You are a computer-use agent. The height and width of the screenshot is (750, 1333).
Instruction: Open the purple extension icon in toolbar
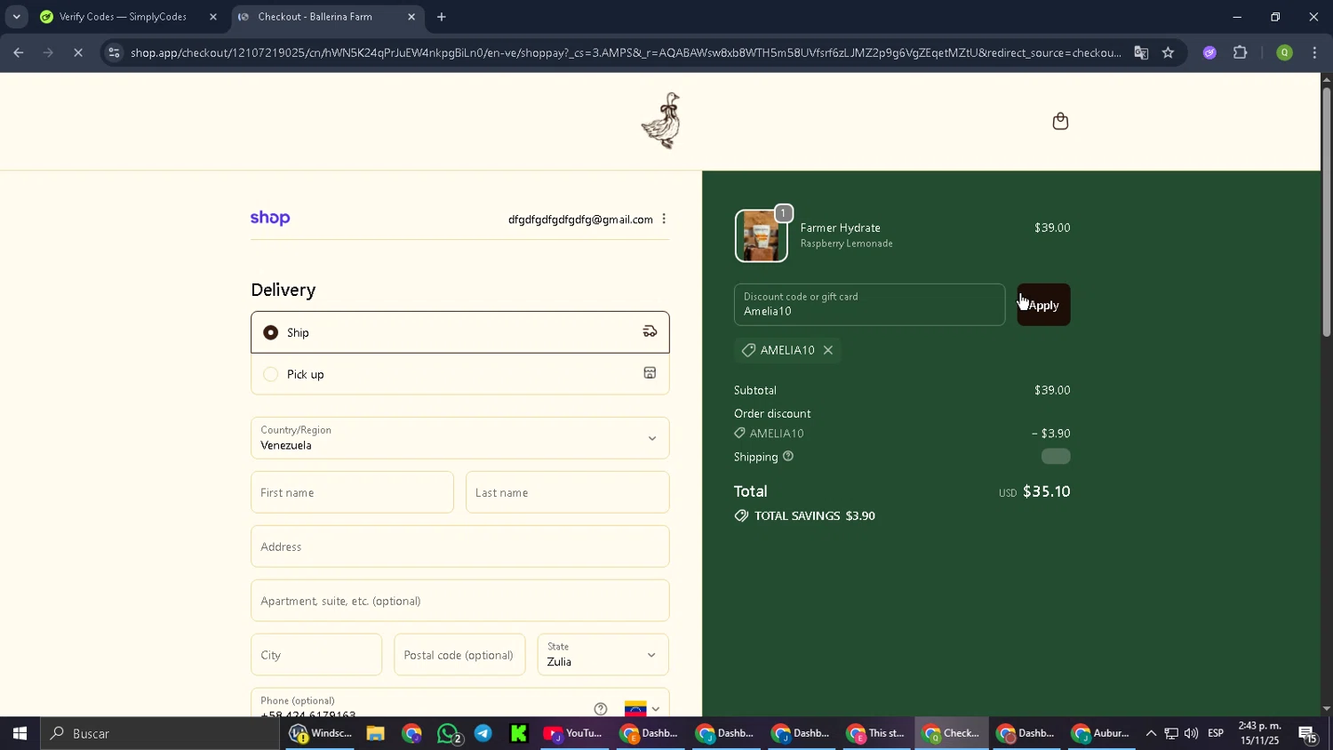(1209, 52)
